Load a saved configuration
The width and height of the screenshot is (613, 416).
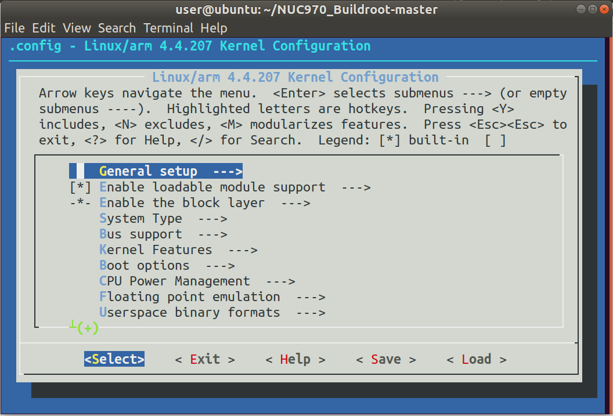tap(477, 359)
